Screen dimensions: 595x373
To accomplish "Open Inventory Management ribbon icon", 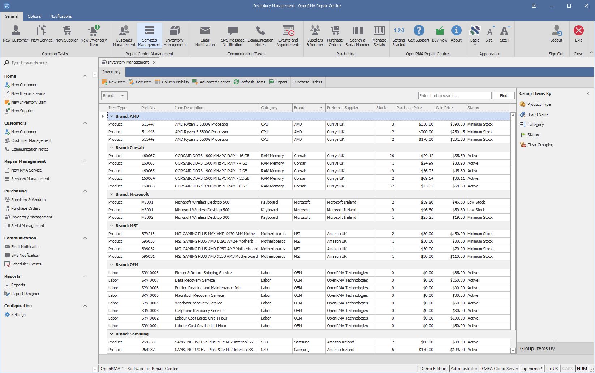I will coord(175,36).
